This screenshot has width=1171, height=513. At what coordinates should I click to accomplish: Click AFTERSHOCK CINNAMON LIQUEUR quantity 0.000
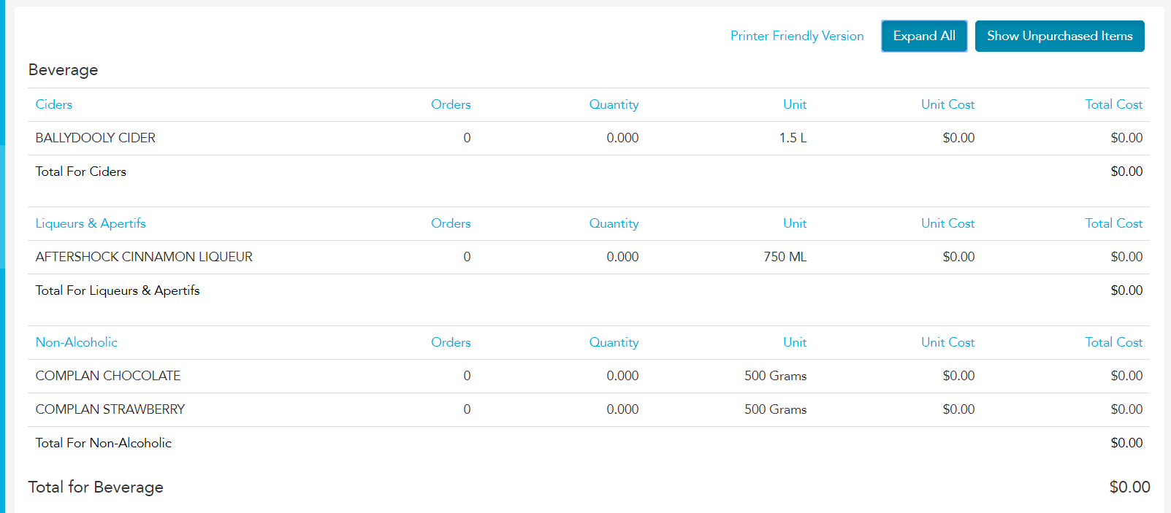point(622,257)
